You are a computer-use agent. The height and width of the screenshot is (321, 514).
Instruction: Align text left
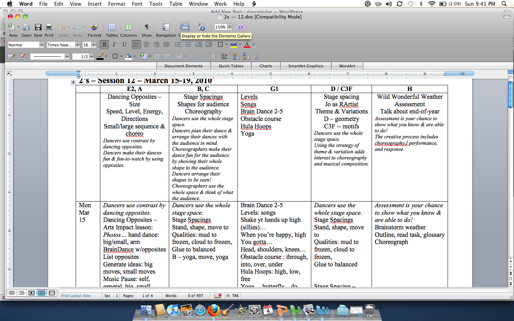click(136, 45)
